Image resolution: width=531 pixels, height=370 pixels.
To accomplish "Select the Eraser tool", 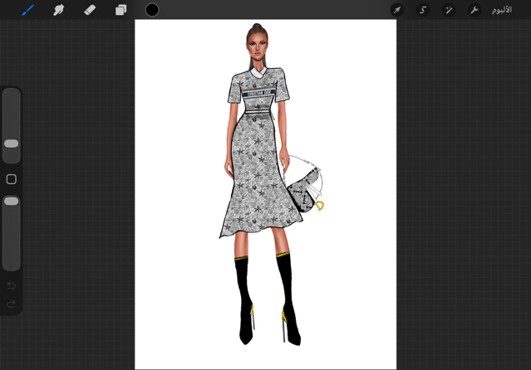I will tap(90, 10).
